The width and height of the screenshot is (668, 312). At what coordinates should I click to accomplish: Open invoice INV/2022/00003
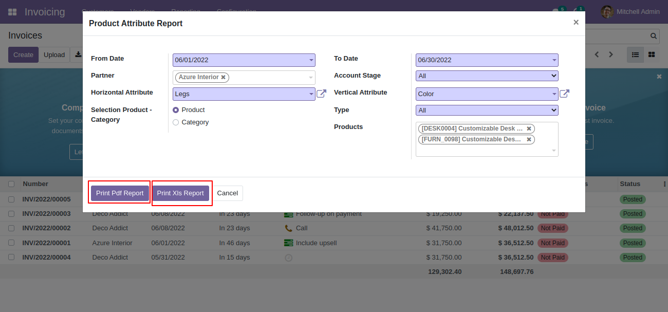46,213
